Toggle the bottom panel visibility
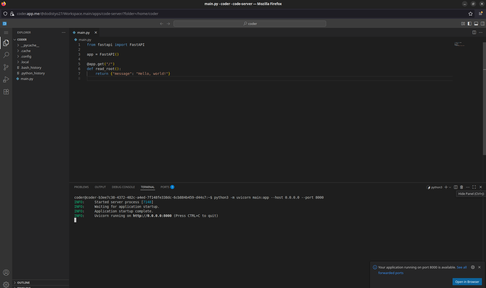This screenshot has width=486, height=288. tap(476, 23)
